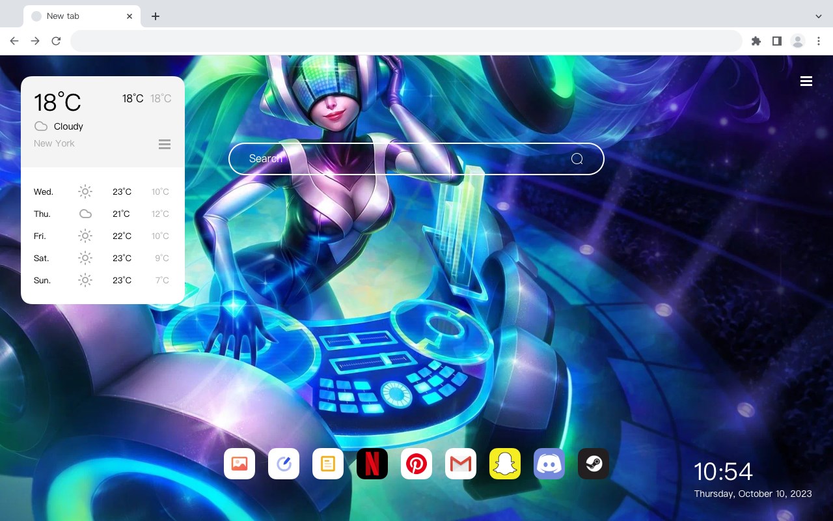Open the Pinterest shortcut
The width and height of the screenshot is (833, 521).
416,464
